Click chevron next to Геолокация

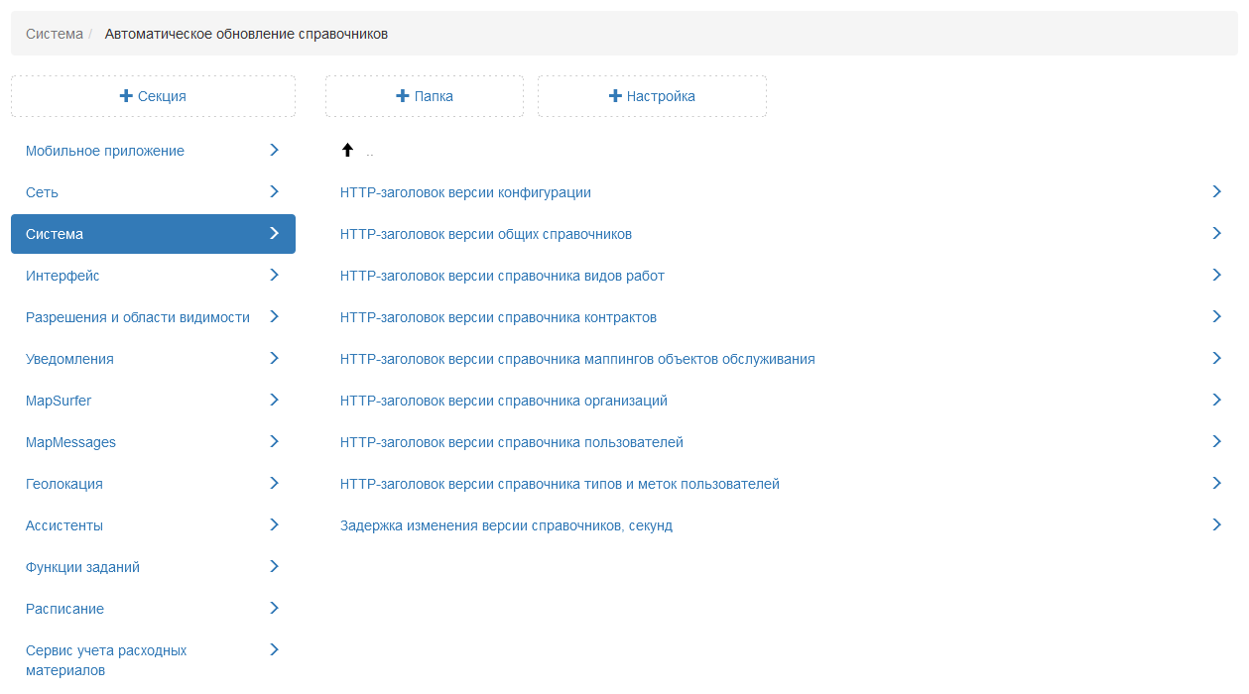pyautogui.click(x=275, y=483)
